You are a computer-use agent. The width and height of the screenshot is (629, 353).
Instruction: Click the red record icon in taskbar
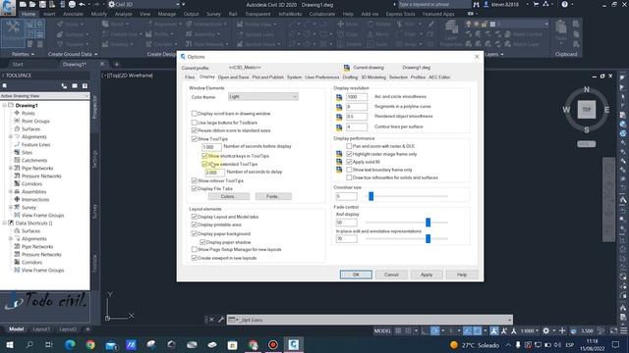(273, 344)
